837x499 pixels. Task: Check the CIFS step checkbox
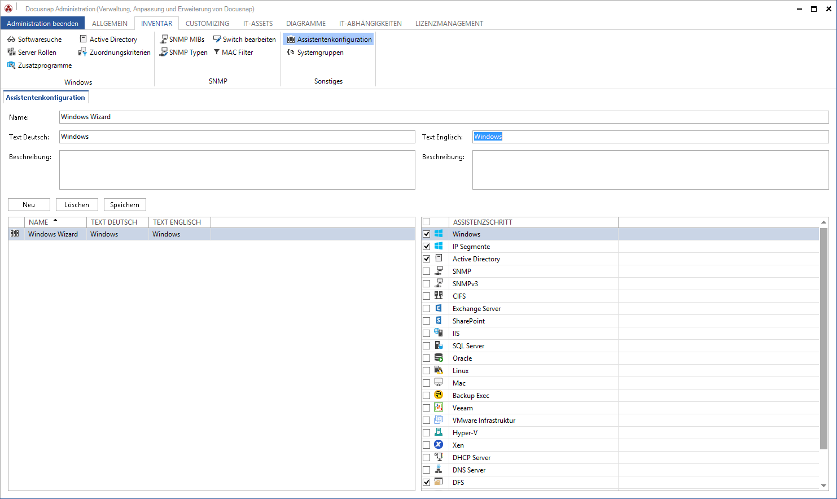[x=427, y=296]
